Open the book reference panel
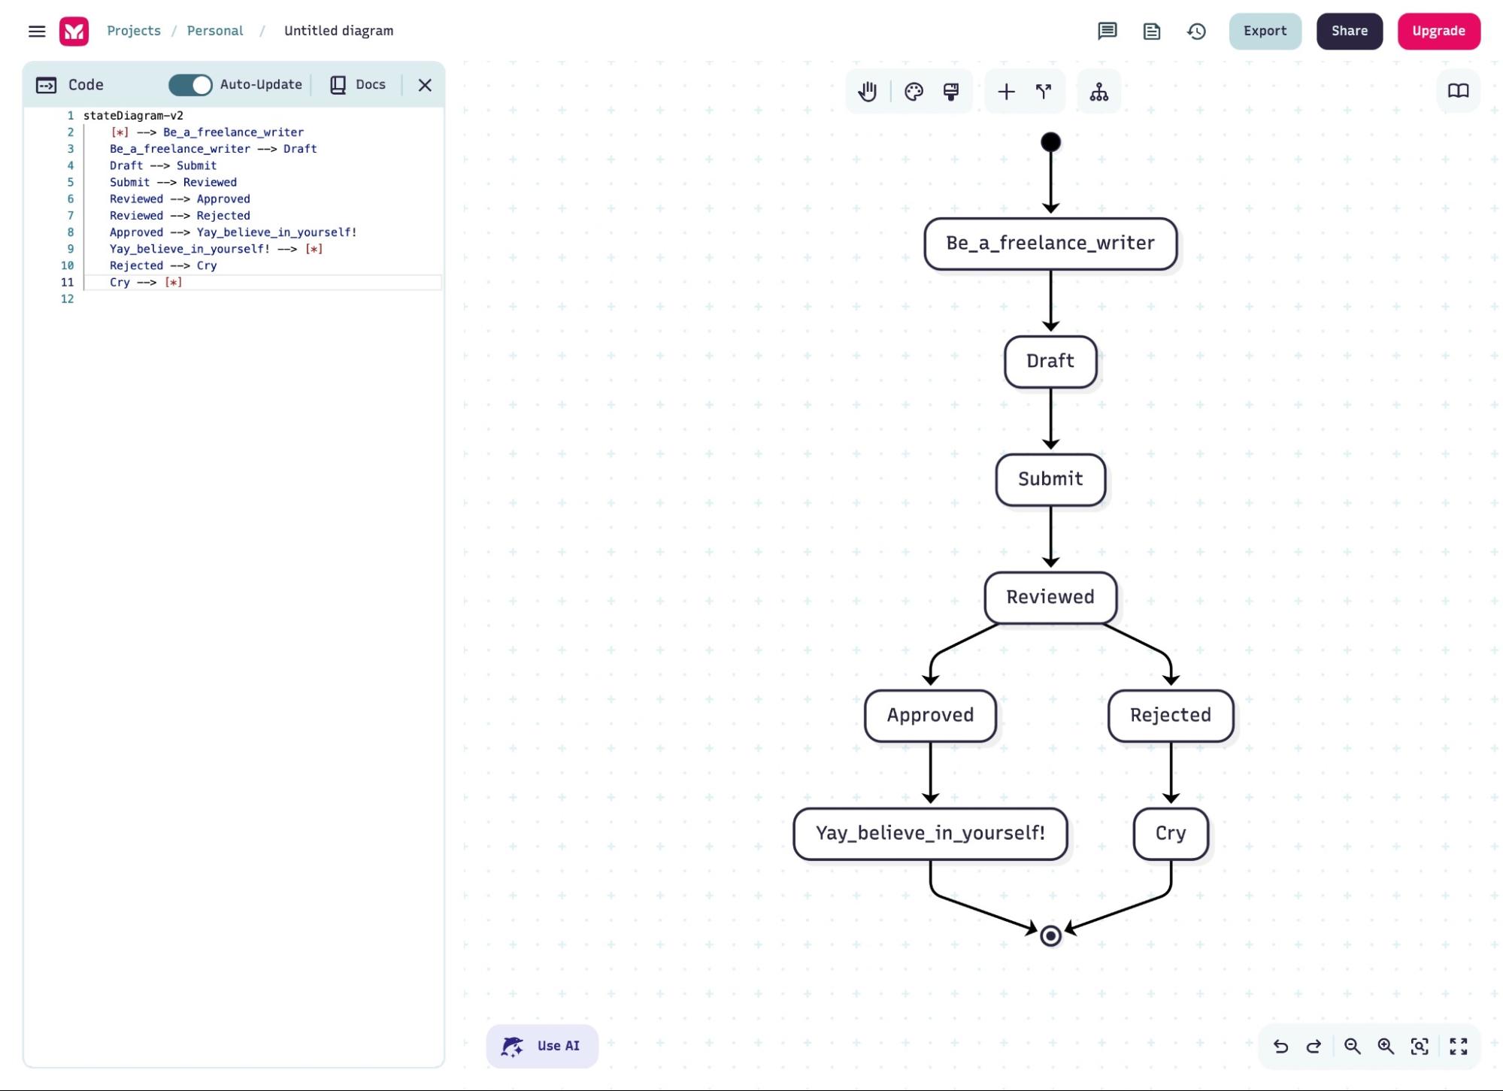 [x=1458, y=90]
